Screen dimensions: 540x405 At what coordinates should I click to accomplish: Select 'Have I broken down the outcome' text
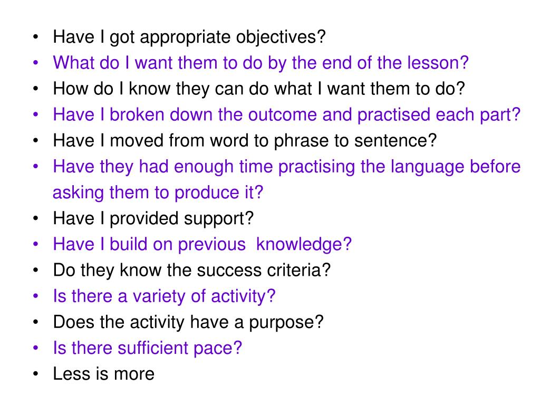click(x=286, y=114)
